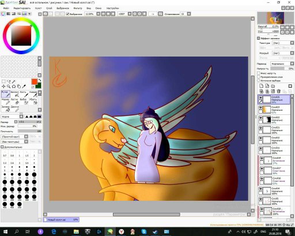This screenshot has width=295, height=236.
Task: Create a new normal layer
Action: (261, 86)
